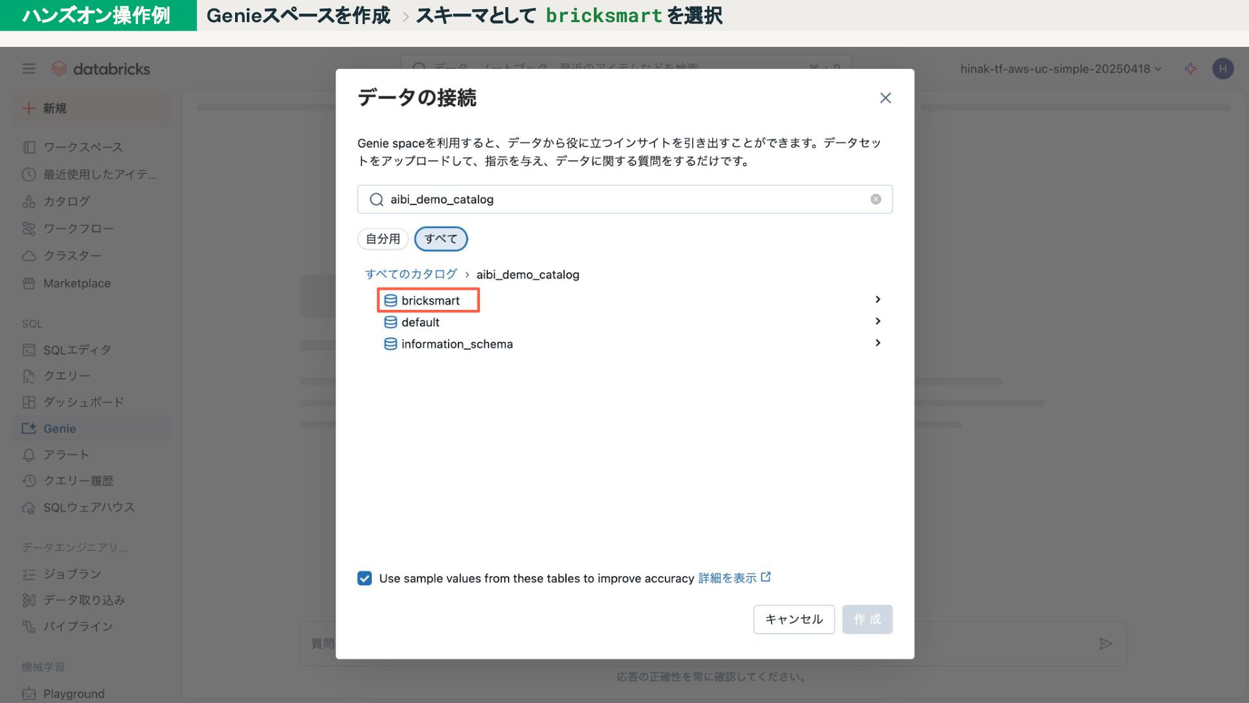Image resolution: width=1249 pixels, height=703 pixels.
Task: Expand the information_schema chevron
Action: (x=877, y=342)
